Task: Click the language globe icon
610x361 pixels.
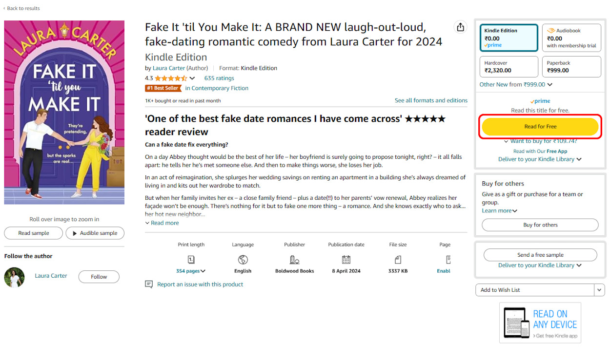Action: click(243, 260)
